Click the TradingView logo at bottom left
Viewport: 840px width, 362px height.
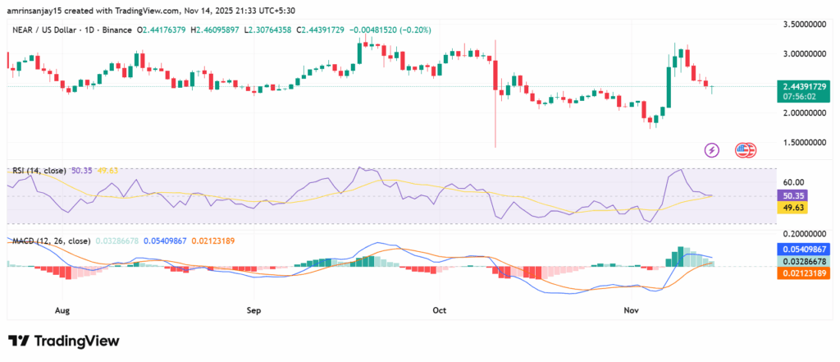click(x=64, y=341)
